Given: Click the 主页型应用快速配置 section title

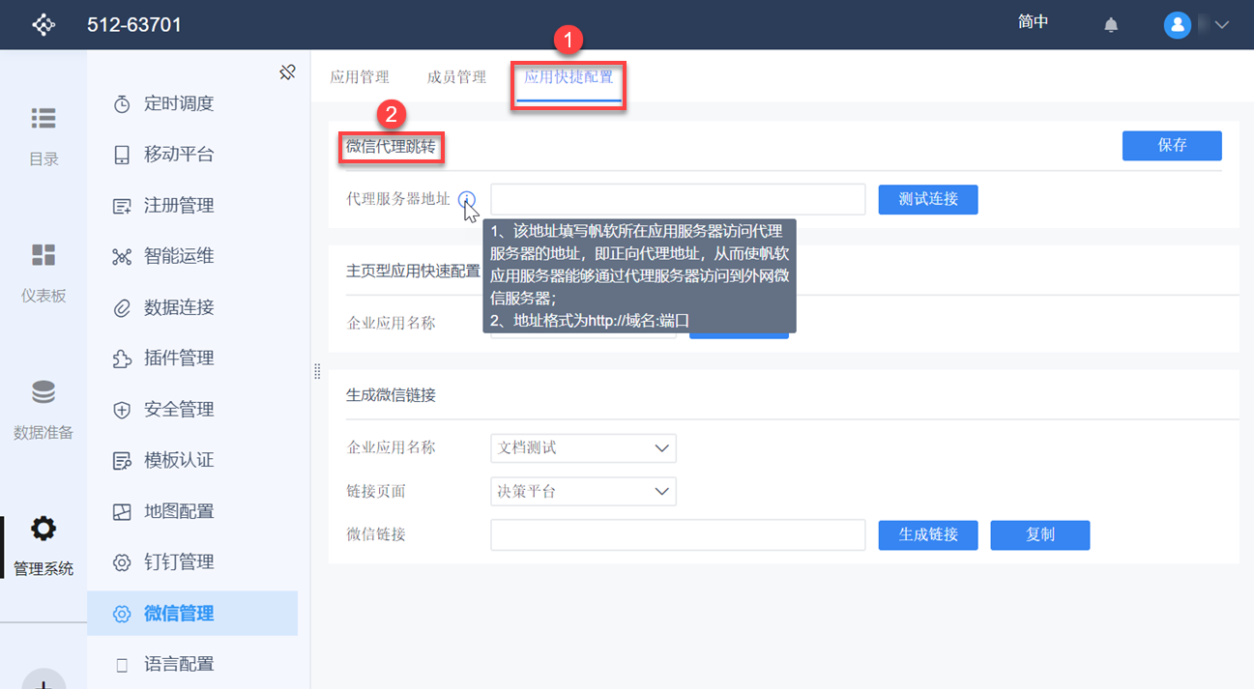Looking at the screenshot, I should [413, 272].
